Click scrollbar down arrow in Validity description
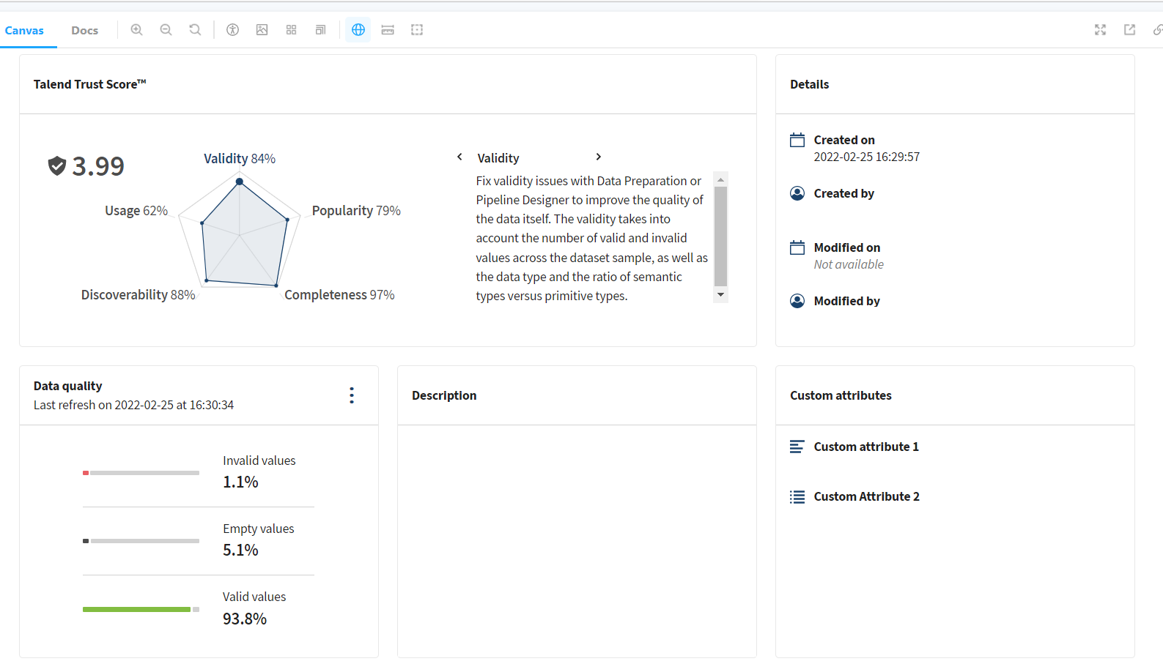The width and height of the screenshot is (1163, 664). tap(720, 295)
